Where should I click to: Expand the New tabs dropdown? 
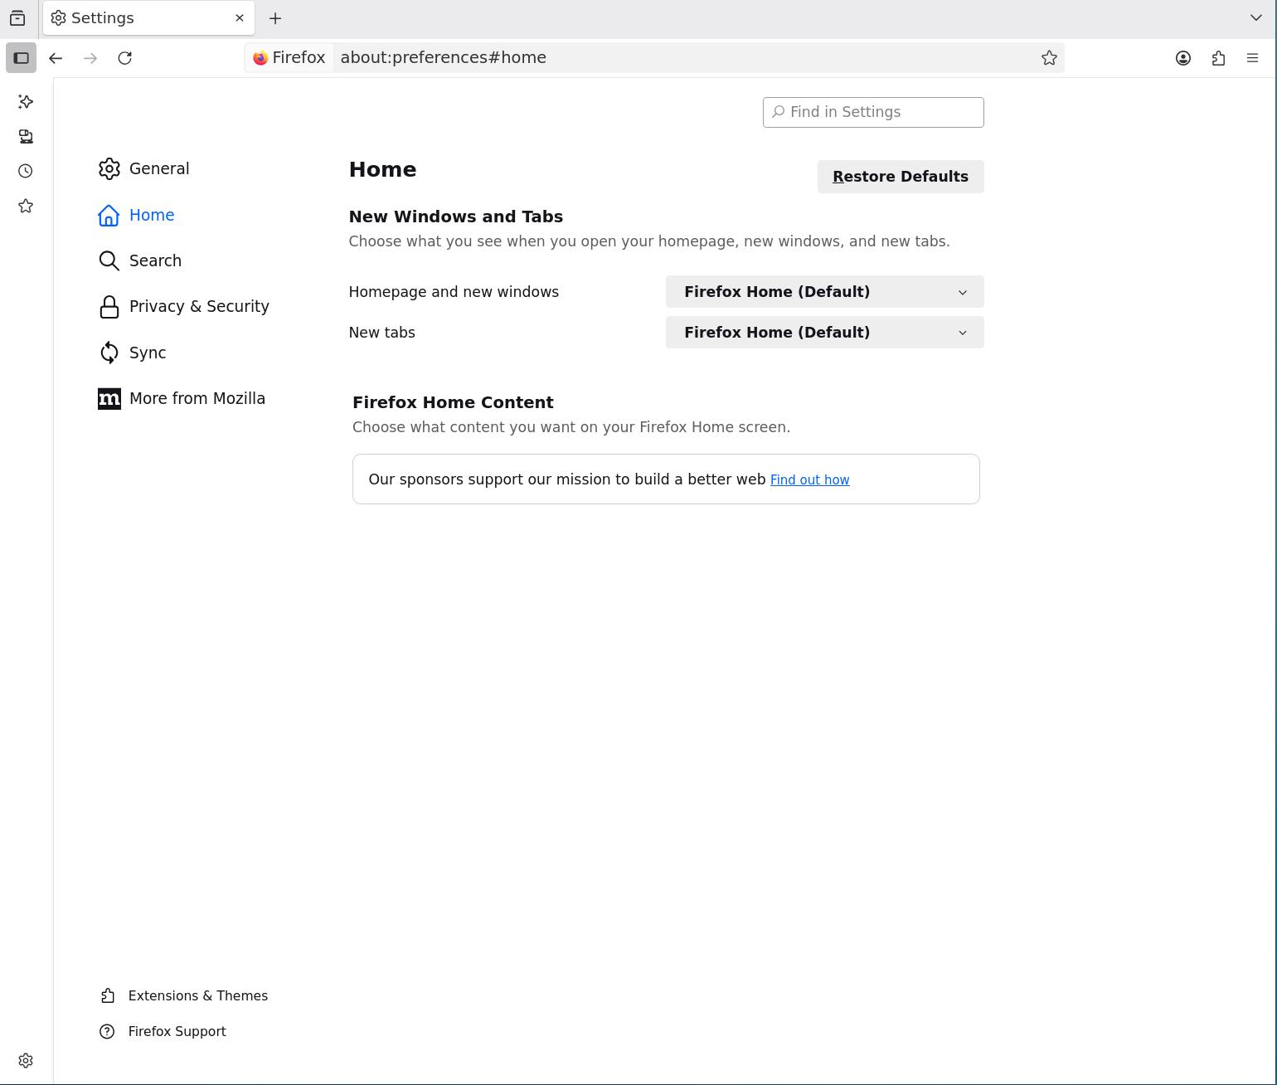pyautogui.click(x=824, y=333)
